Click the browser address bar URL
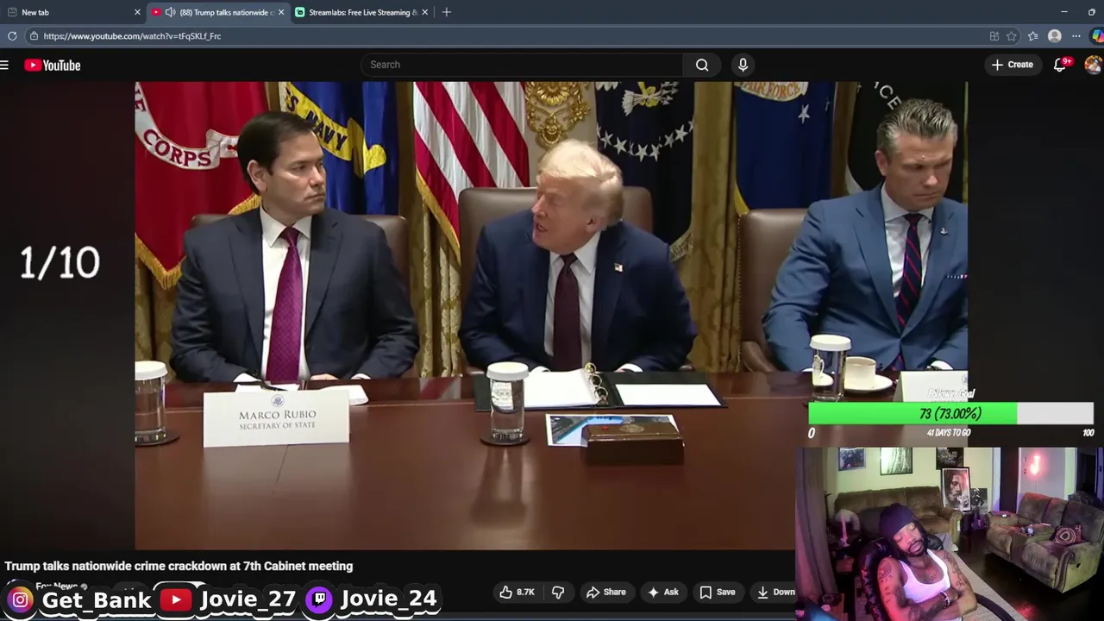Viewport: 1104px width, 621px height. (x=132, y=36)
